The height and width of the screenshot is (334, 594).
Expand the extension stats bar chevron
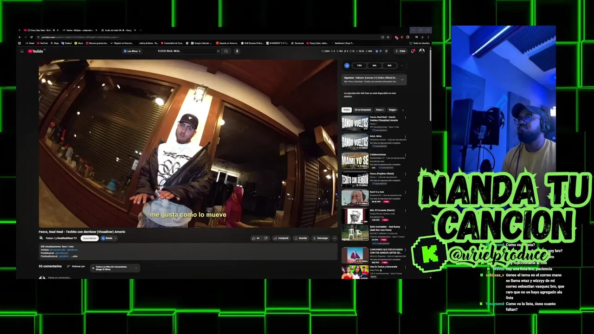401,65
